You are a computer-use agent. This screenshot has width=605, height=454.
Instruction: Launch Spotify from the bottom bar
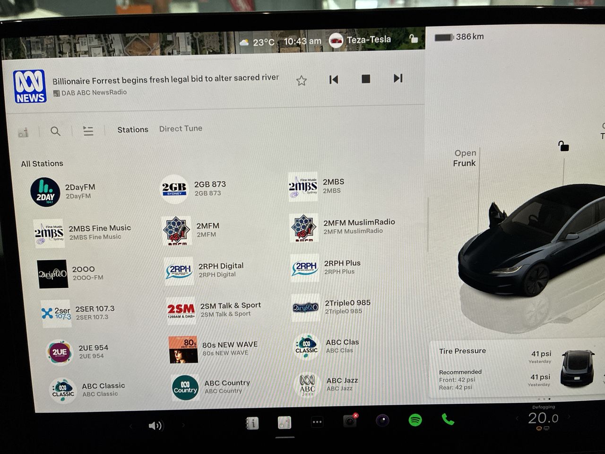415,420
